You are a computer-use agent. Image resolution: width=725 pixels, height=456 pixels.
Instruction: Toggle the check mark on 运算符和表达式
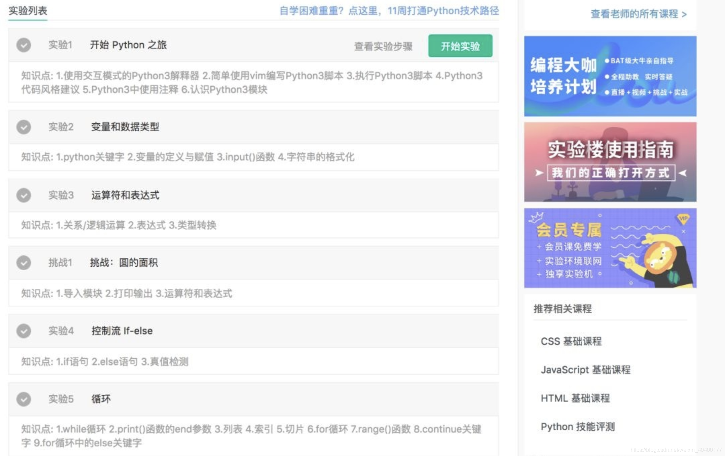click(x=24, y=195)
